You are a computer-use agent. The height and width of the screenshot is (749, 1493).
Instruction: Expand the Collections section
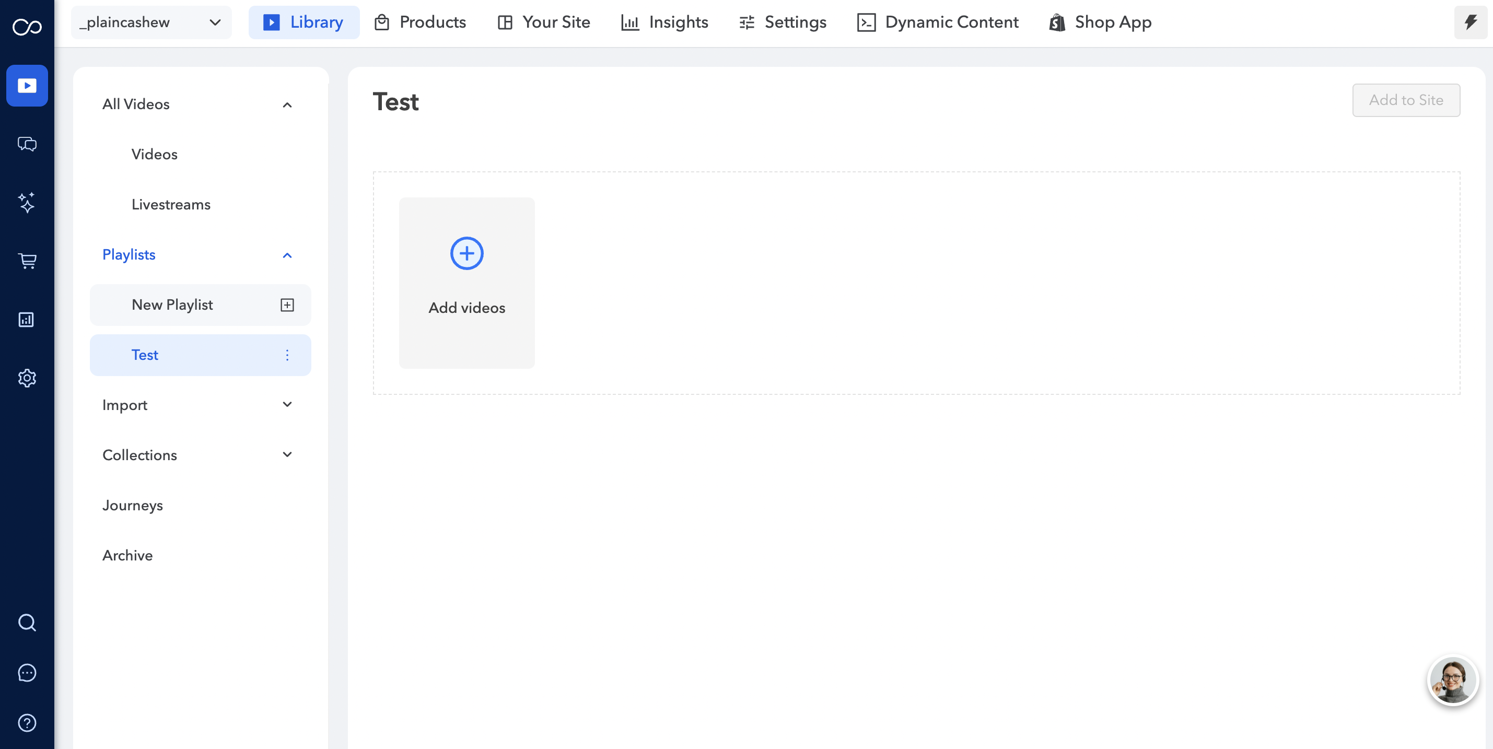(287, 455)
